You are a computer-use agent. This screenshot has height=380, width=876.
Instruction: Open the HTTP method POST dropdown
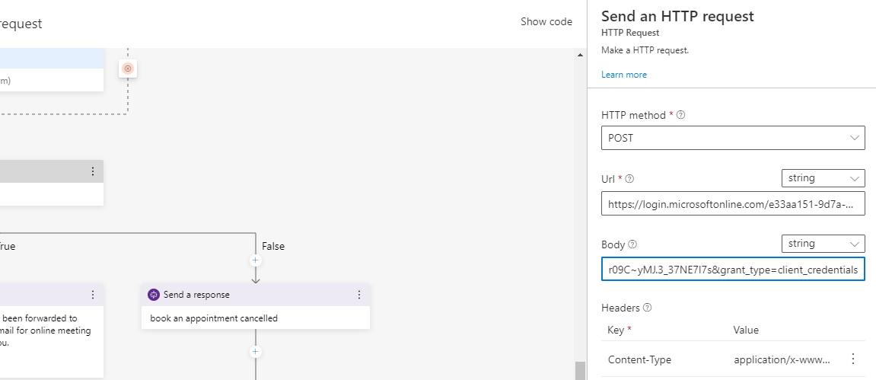[733, 138]
